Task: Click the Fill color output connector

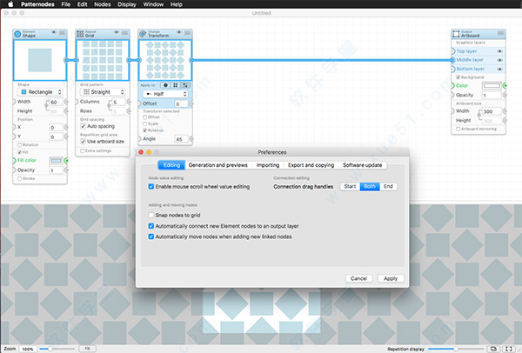Action: click(x=66, y=161)
